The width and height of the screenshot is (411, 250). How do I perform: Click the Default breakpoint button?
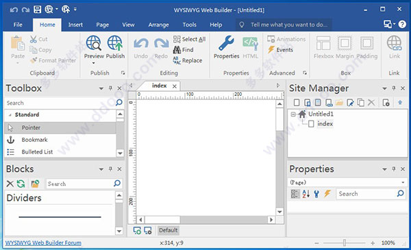[x=169, y=230]
